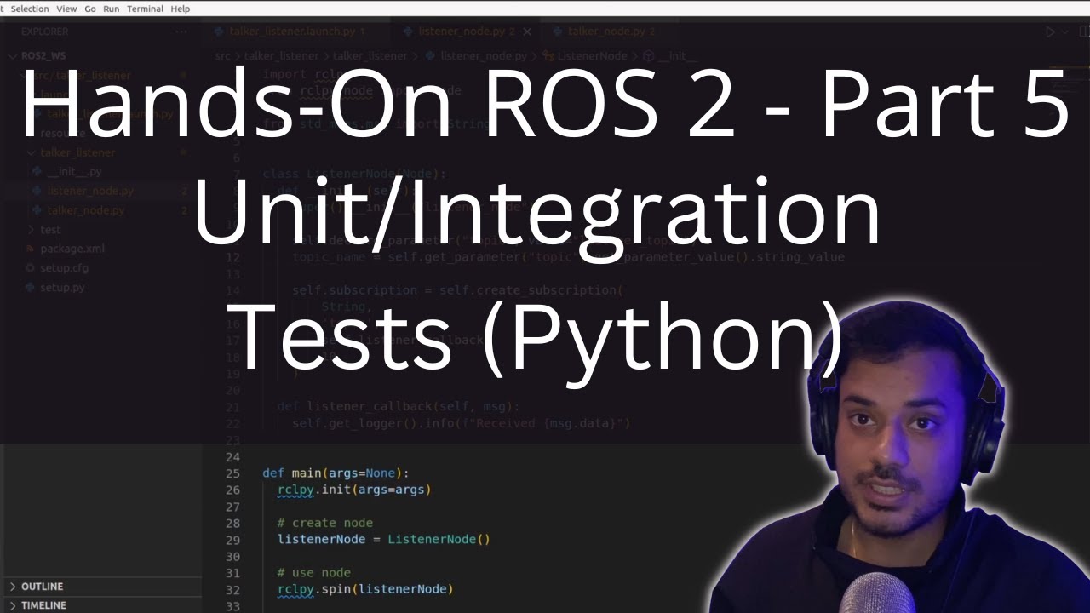Click the ListenerNode class breadcrumb
The width and height of the screenshot is (1090, 613).
coord(593,56)
